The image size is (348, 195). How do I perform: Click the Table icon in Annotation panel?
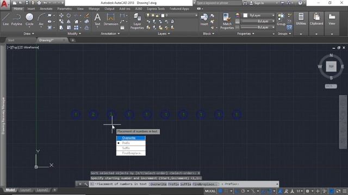pyautogui.click(x=122, y=28)
